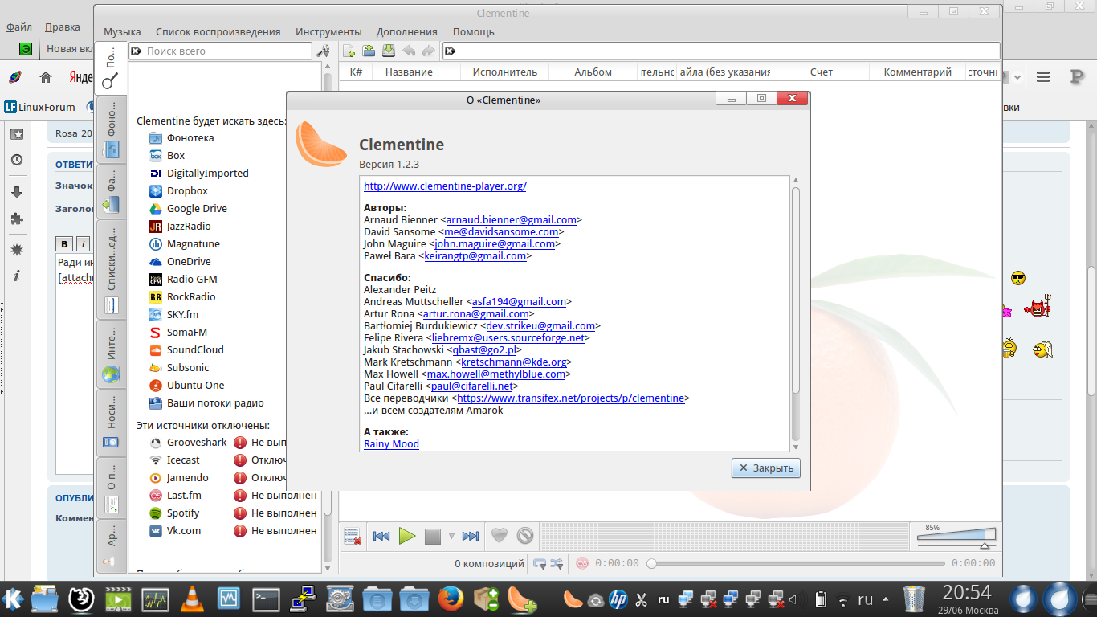Click the Box source icon

click(x=156, y=156)
